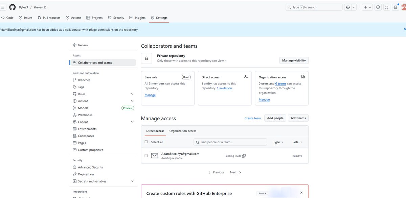406x198 pixels.
Task: Click the Next pagination button
Action: tap(235, 172)
